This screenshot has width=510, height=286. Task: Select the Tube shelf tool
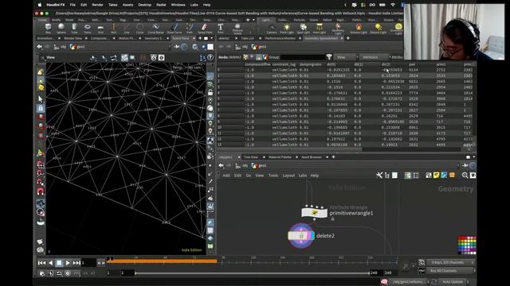74,29
